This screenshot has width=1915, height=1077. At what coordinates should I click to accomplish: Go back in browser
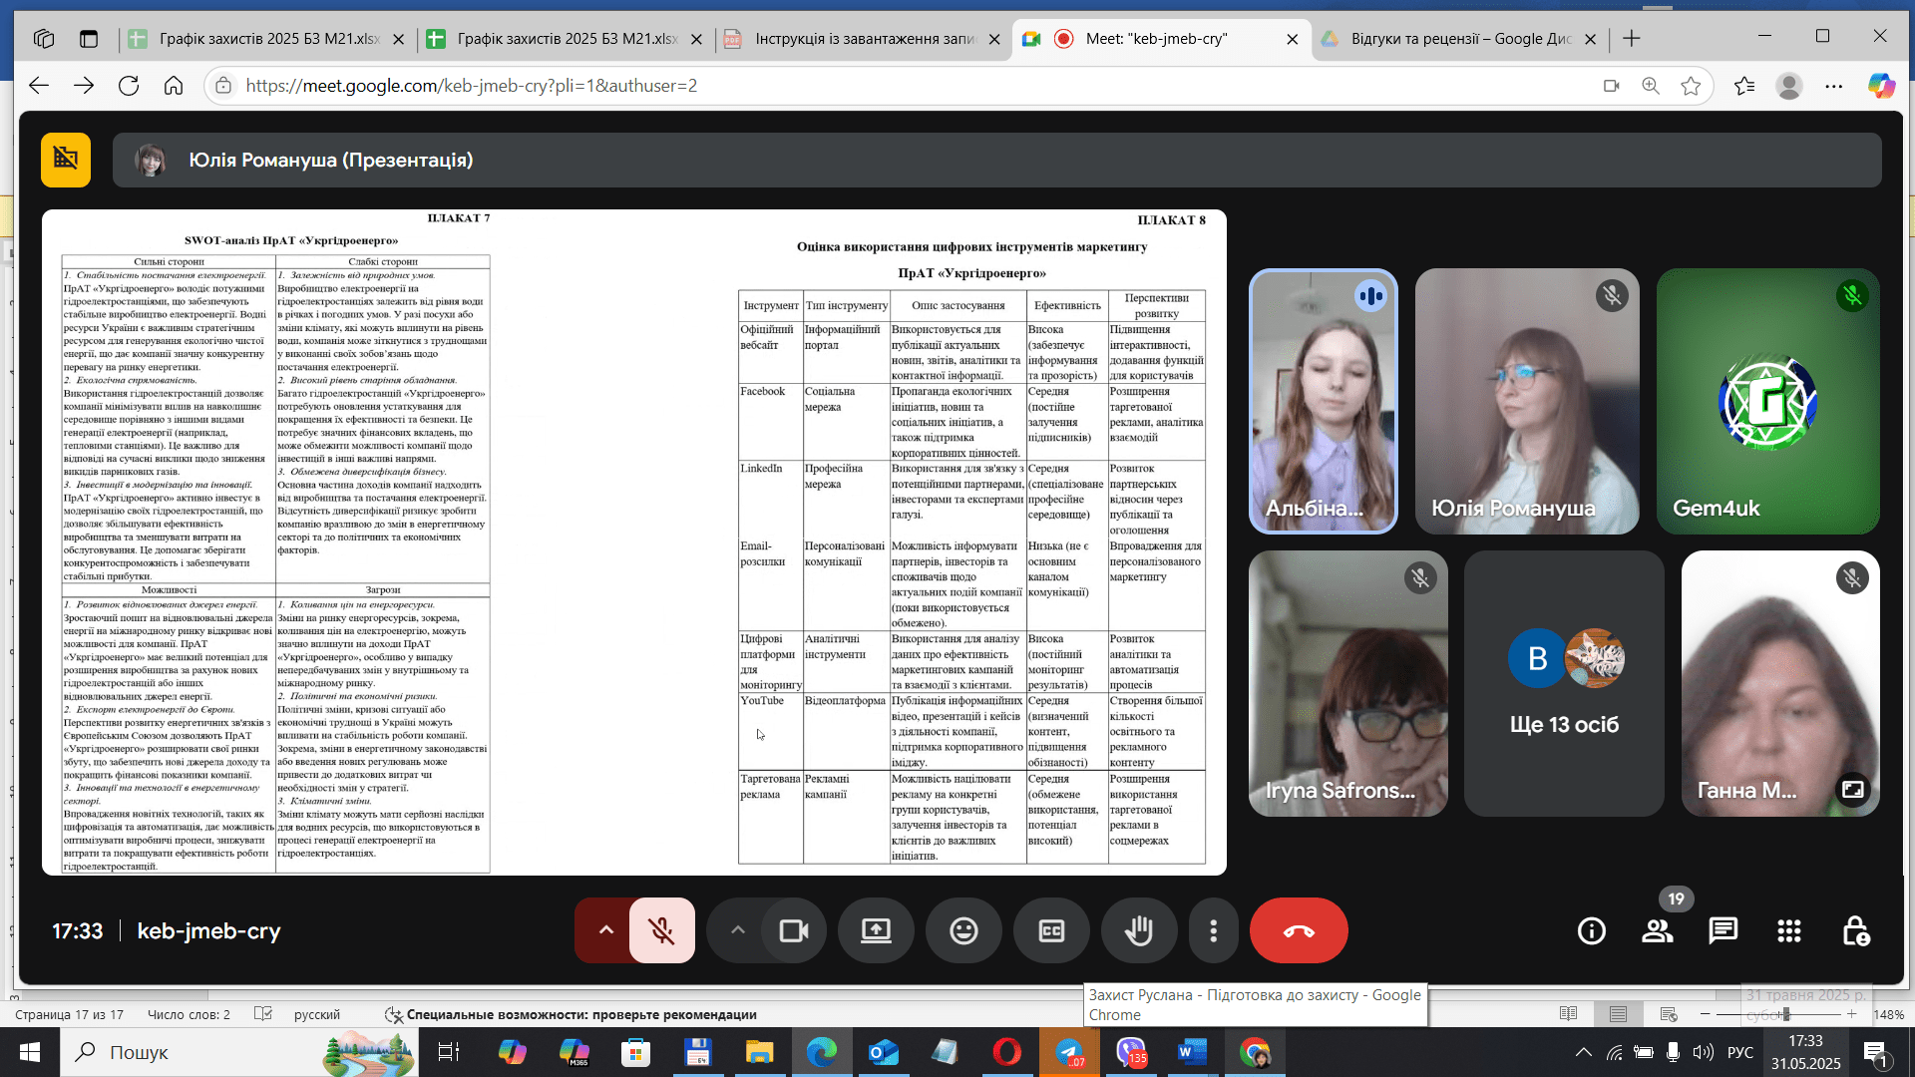click(39, 86)
